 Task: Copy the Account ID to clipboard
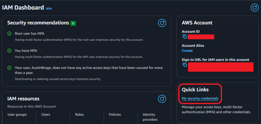[185, 37]
